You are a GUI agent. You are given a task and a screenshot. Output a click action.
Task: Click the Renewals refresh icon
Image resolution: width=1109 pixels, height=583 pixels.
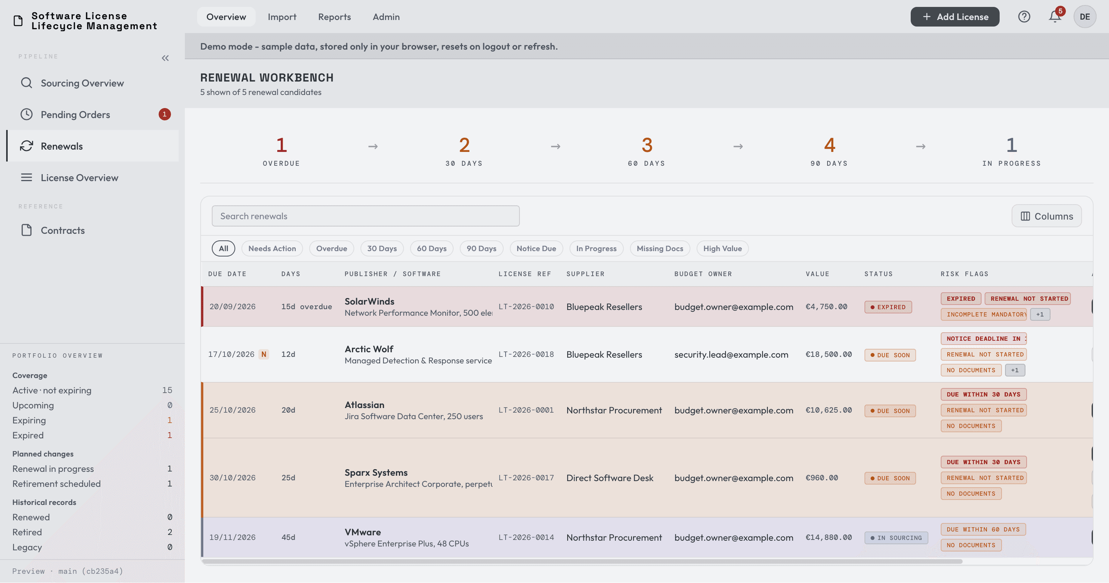point(27,146)
